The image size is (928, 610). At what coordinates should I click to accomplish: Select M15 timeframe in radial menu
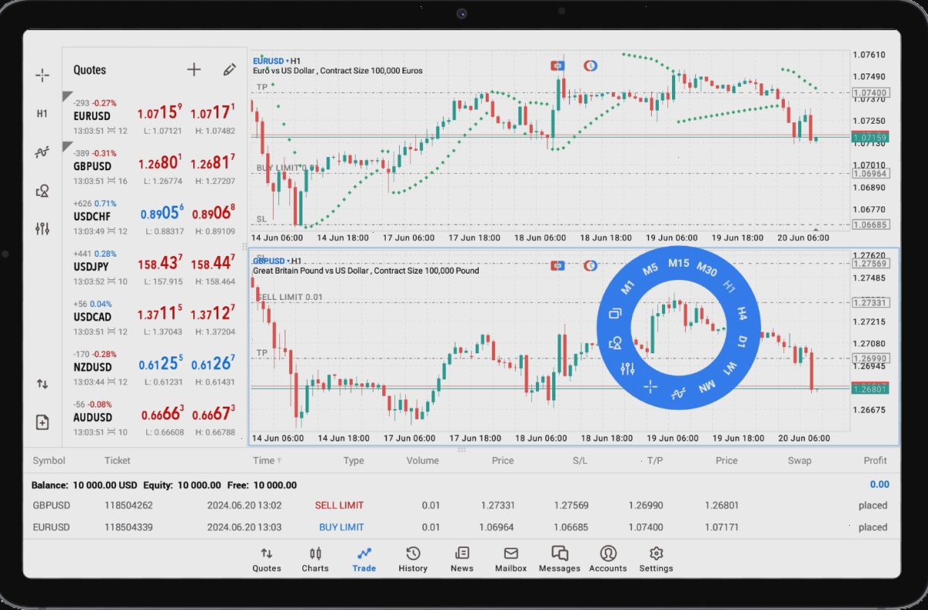tap(678, 263)
